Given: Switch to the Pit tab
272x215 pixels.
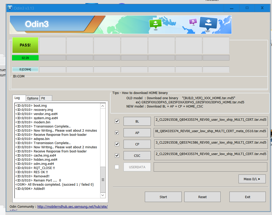Looking at the screenshot, I should pyautogui.click(x=46, y=98).
